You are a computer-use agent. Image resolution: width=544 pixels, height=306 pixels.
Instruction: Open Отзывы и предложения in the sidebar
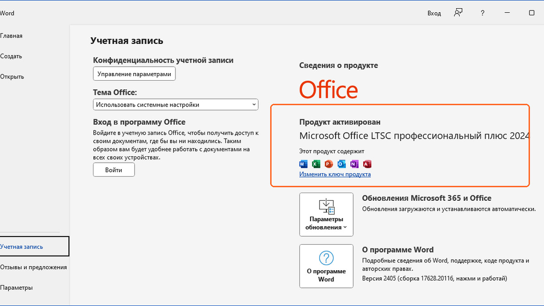point(34,267)
